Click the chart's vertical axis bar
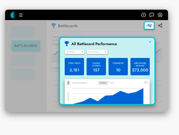This screenshot has width=179, height=135. 68,96
